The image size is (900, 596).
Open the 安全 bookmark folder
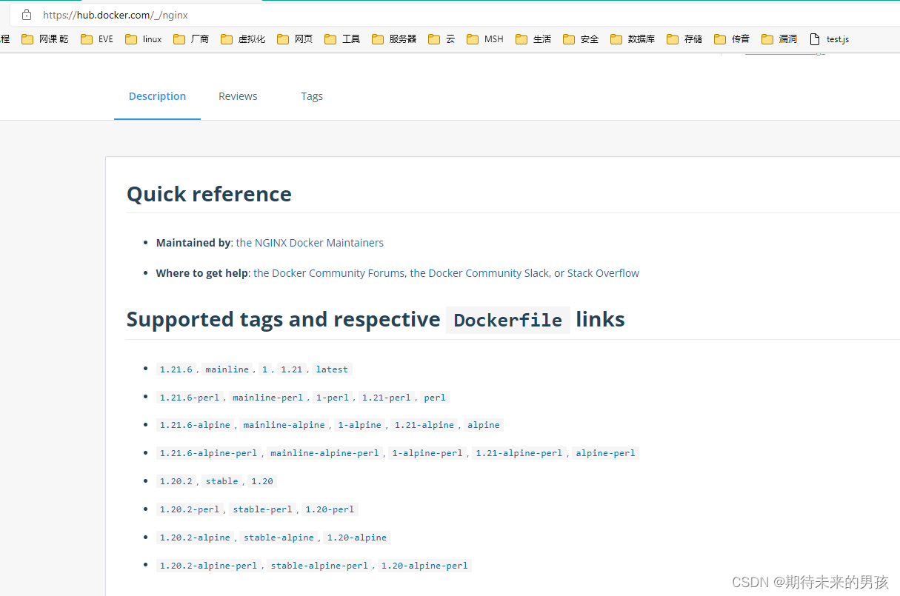(x=581, y=39)
